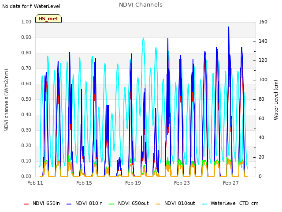Click the cyan WaterLevel_CTD_cm legend color marker
Screen dimensions: 282x212
pos(204,204)
